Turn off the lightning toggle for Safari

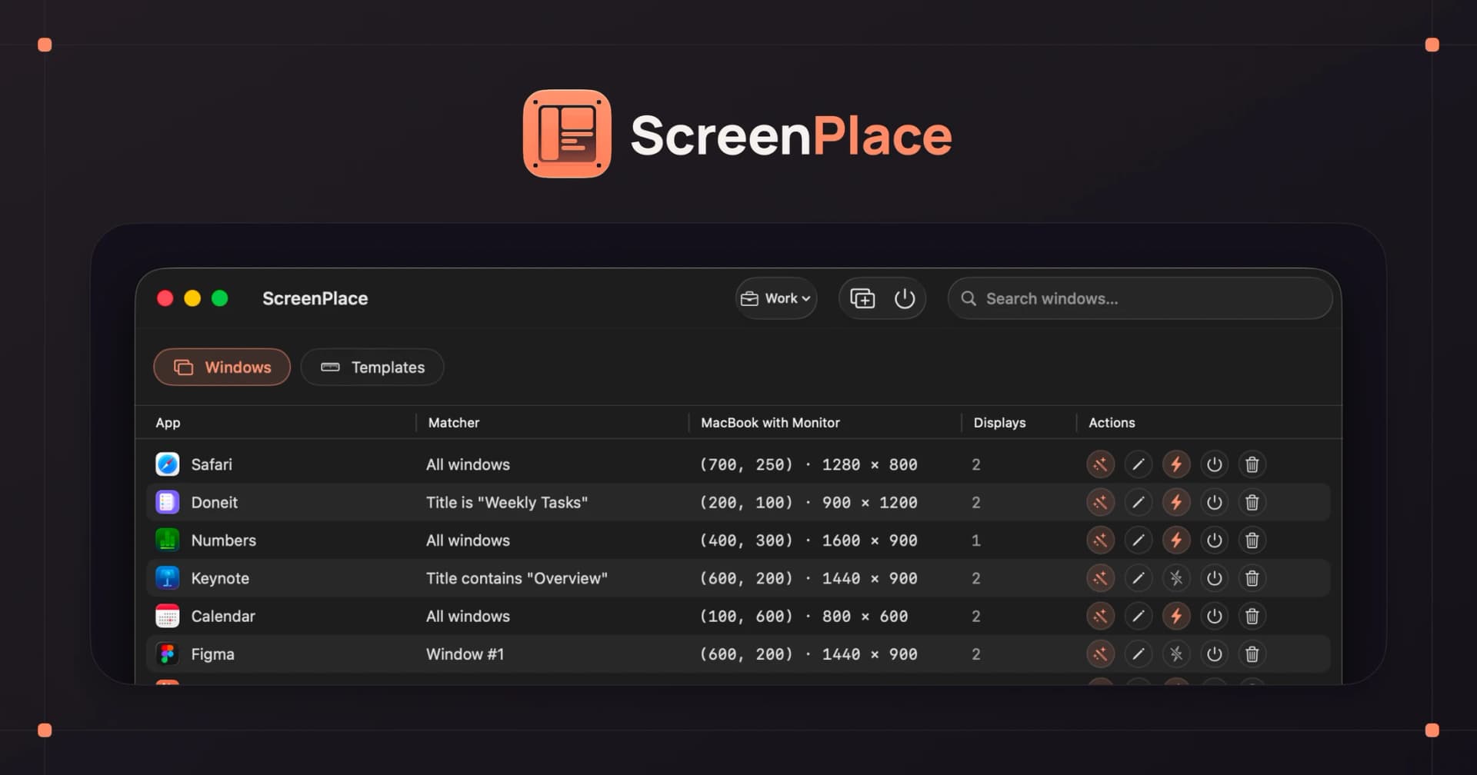click(1176, 464)
